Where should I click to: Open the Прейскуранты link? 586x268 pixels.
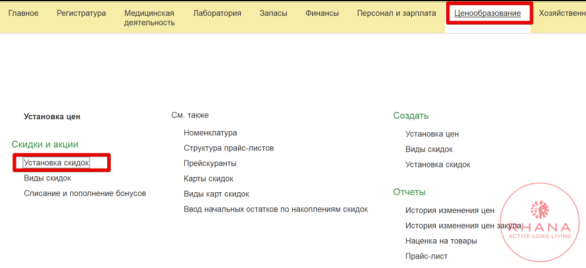tap(210, 163)
